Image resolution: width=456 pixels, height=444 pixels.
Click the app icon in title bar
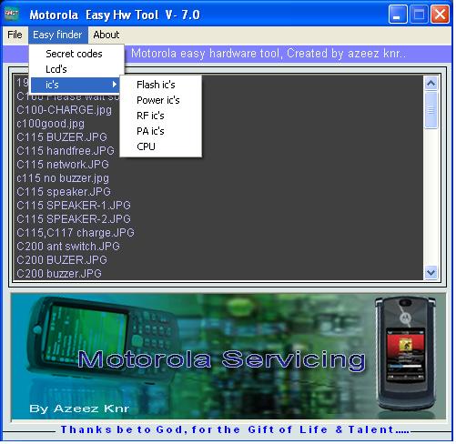click(12, 14)
